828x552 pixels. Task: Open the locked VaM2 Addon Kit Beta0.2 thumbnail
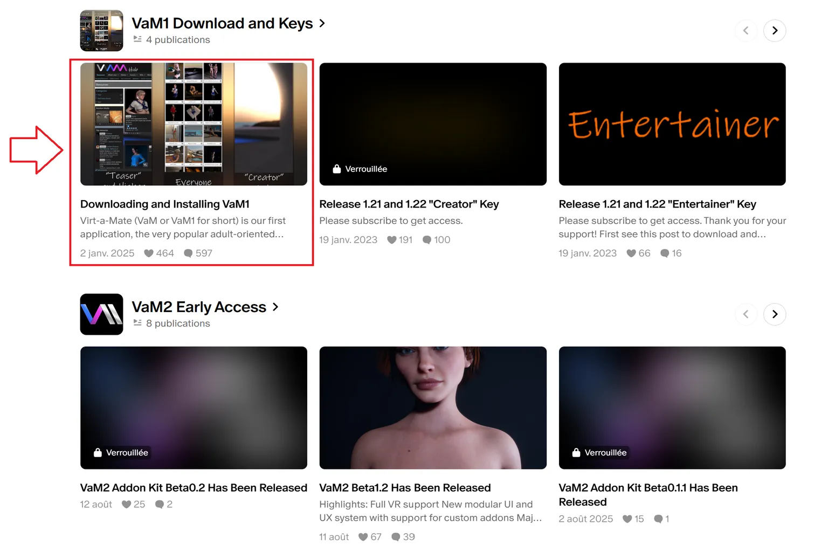coord(194,408)
